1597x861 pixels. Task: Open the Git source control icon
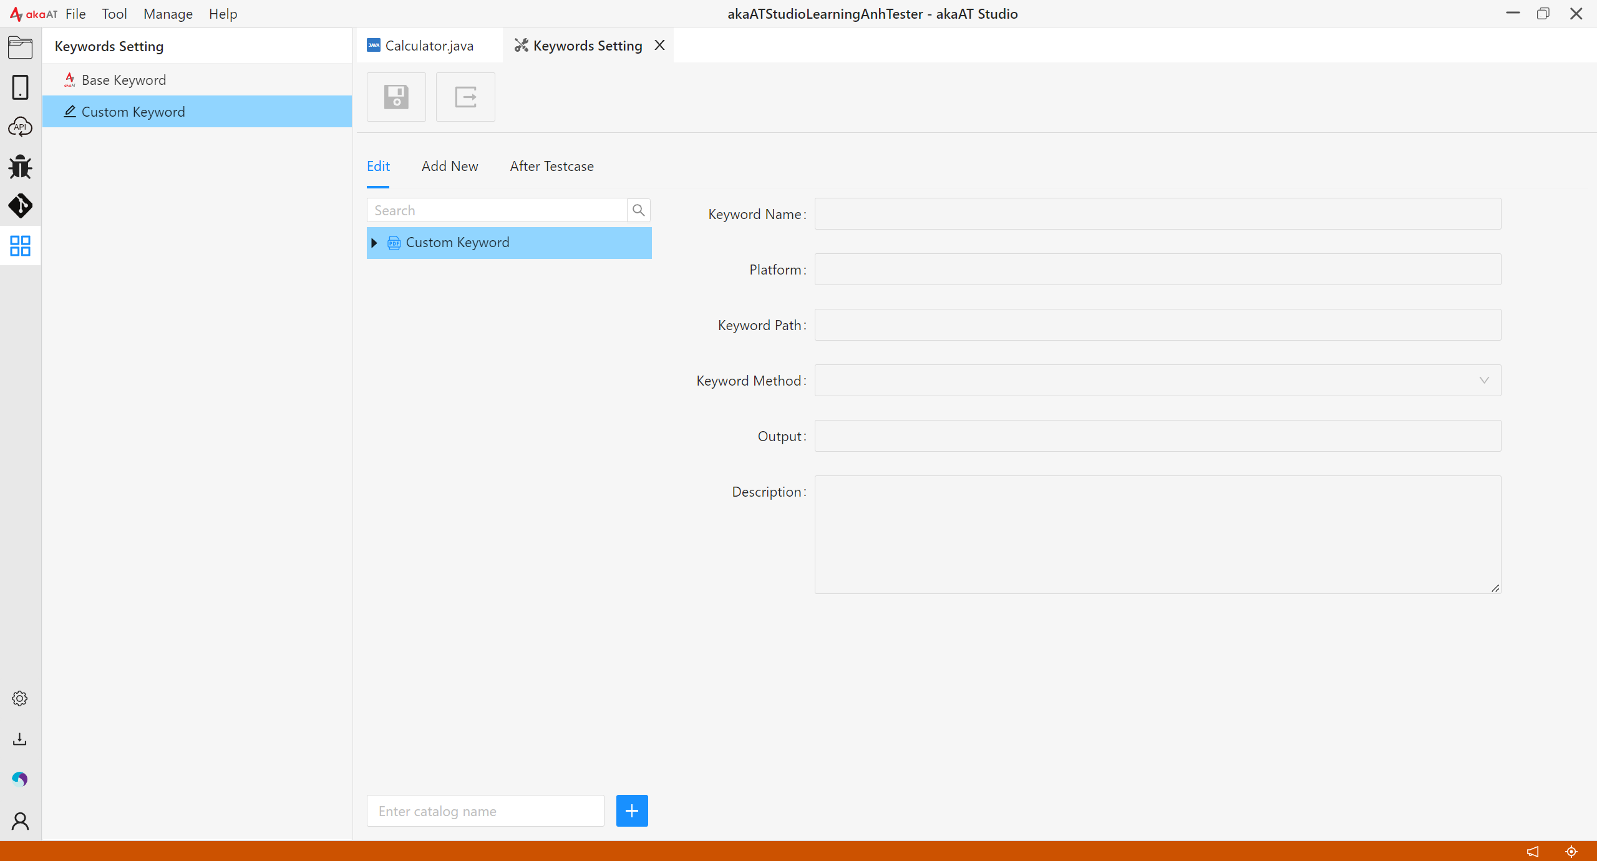(20, 206)
